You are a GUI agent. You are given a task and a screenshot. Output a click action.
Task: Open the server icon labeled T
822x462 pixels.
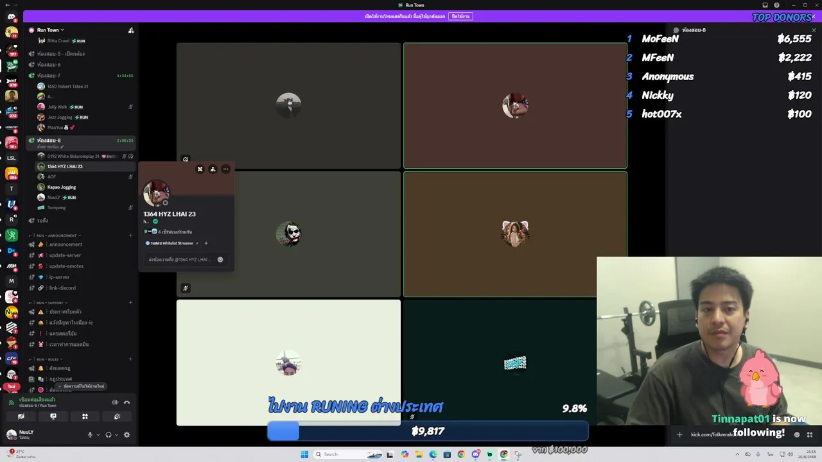11,189
